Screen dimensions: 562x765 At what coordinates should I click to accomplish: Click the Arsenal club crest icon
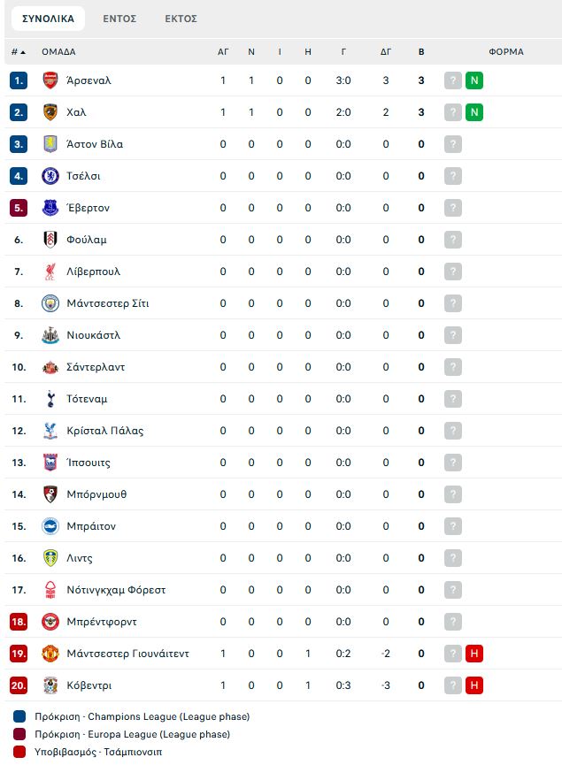[50, 80]
